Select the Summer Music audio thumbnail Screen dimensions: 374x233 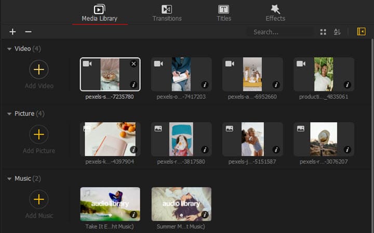(x=181, y=204)
